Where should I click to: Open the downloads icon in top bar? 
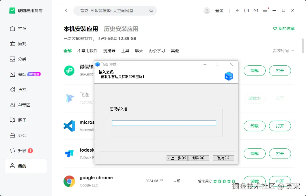click(x=237, y=11)
